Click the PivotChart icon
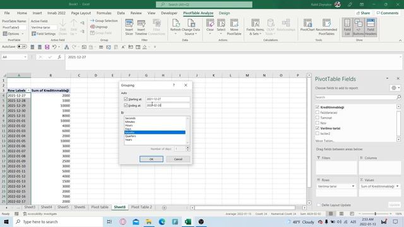This screenshot has width=404, height=227. coord(307,25)
